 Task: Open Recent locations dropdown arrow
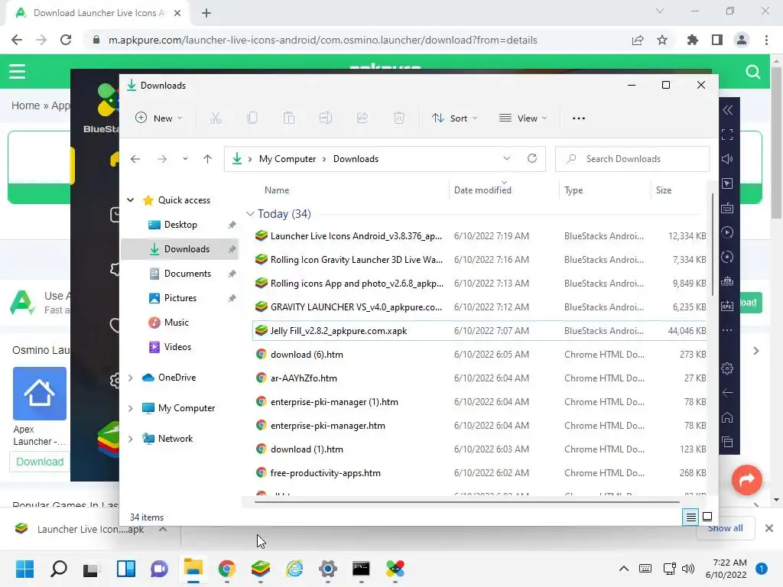(185, 159)
